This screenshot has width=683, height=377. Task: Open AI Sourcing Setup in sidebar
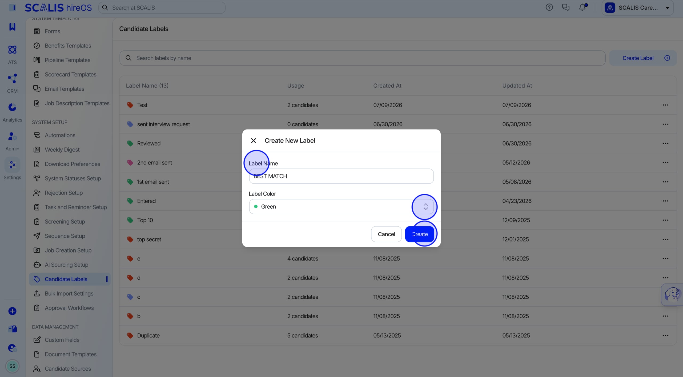tap(70, 265)
